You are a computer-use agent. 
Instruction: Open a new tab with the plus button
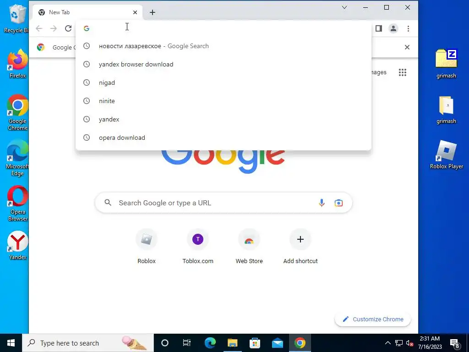pyautogui.click(x=153, y=12)
